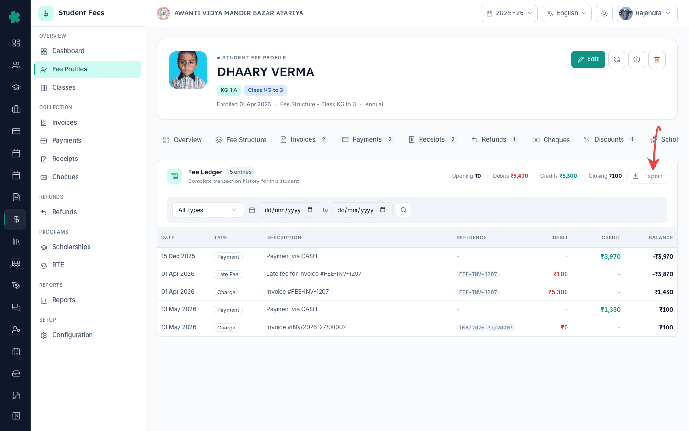Open the start date picker calendar icon

point(310,210)
